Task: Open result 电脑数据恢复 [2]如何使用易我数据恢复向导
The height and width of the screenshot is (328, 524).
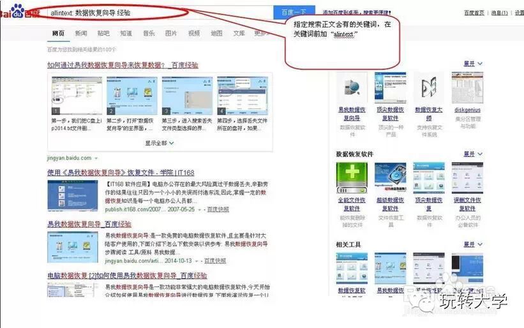Action: click(127, 276)
